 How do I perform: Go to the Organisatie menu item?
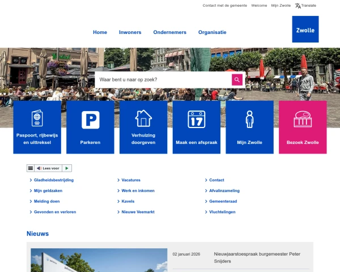212,32
